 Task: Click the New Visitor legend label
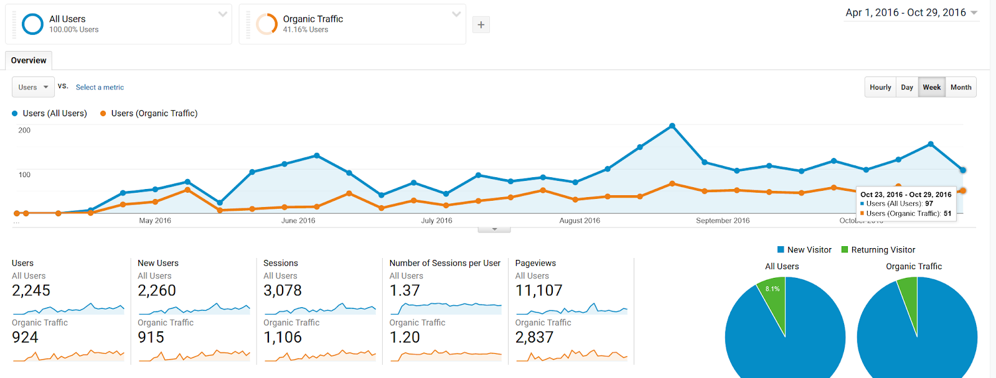[809, 250]
